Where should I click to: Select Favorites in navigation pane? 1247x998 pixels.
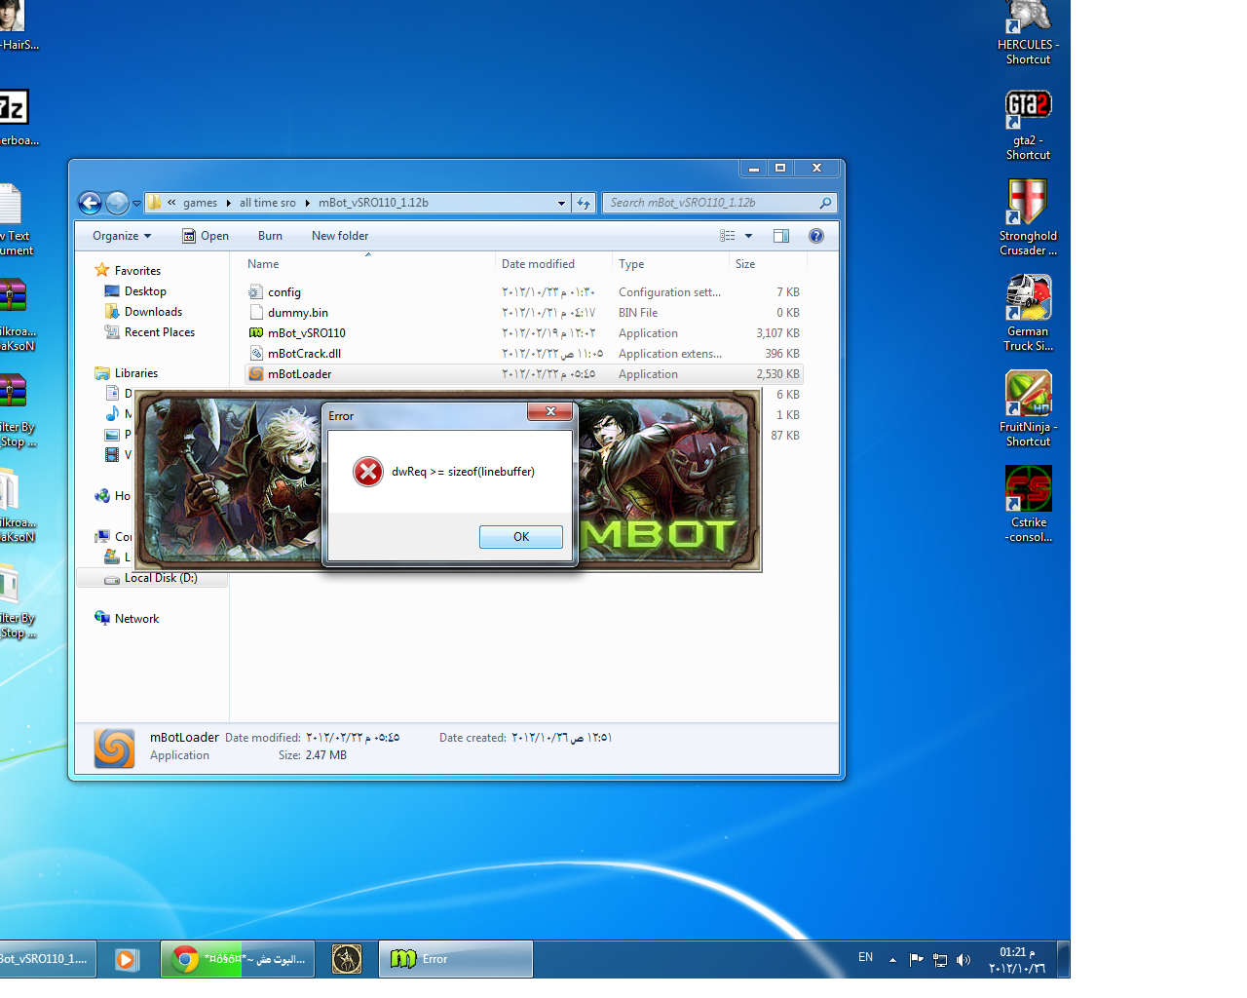coord(136,271)
